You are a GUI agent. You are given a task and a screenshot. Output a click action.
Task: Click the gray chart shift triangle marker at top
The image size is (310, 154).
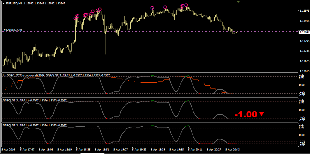[x=239, y=1]
